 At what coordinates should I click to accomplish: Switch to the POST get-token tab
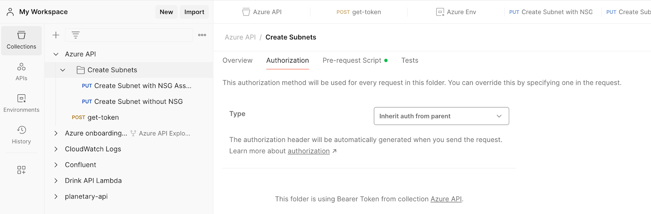click(359, 12)
